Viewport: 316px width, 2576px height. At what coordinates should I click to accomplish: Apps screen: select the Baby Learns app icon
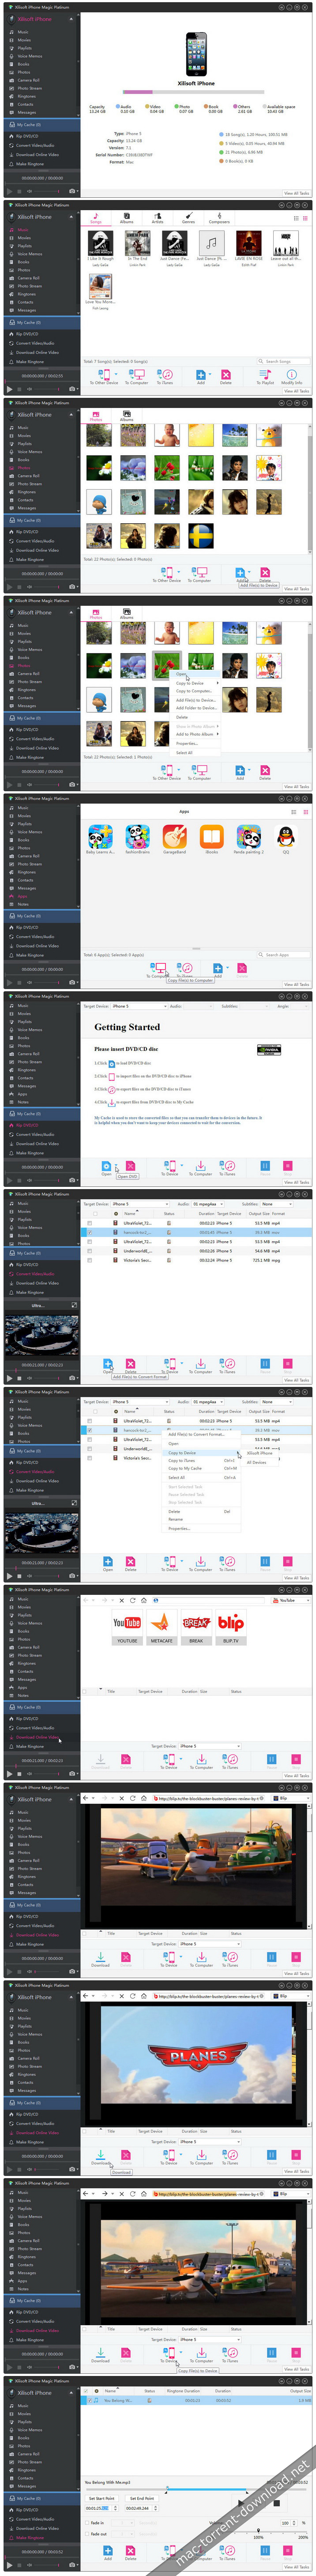pos(100,837)
